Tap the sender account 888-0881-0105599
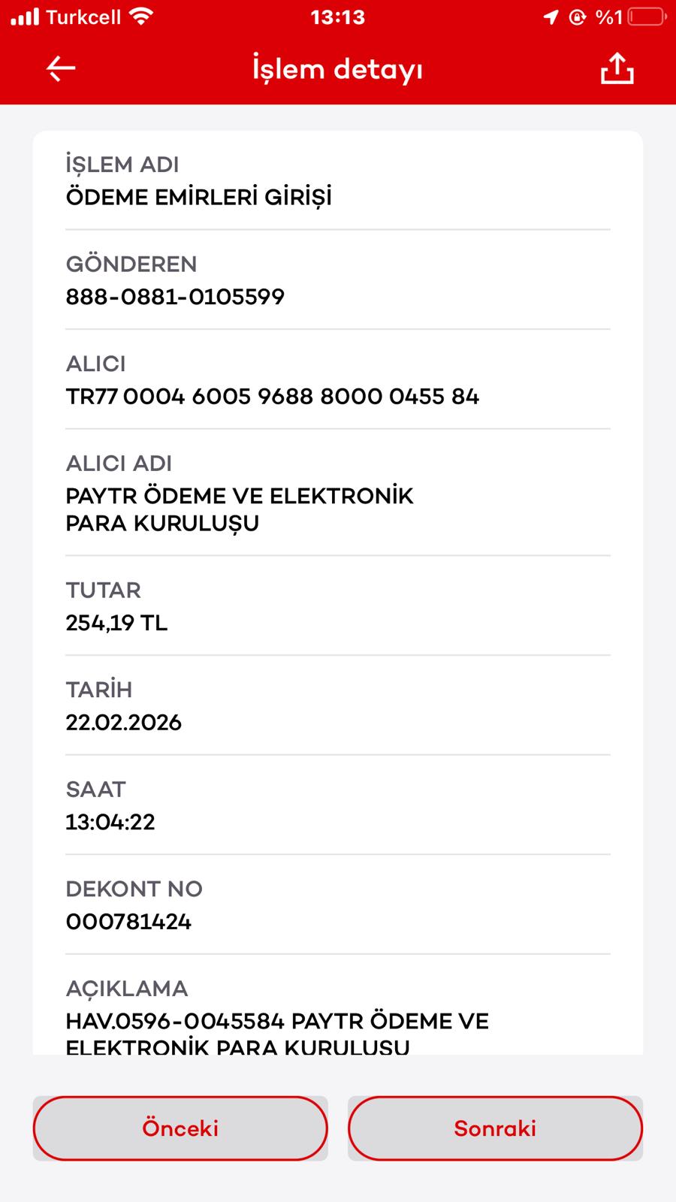 175,297
